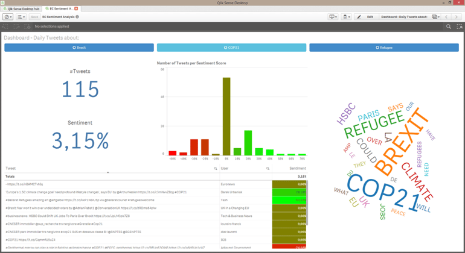Select REFUGEE in the word cloud
The height and width of the screenshot is (253, 465).
tap(374, 124)
